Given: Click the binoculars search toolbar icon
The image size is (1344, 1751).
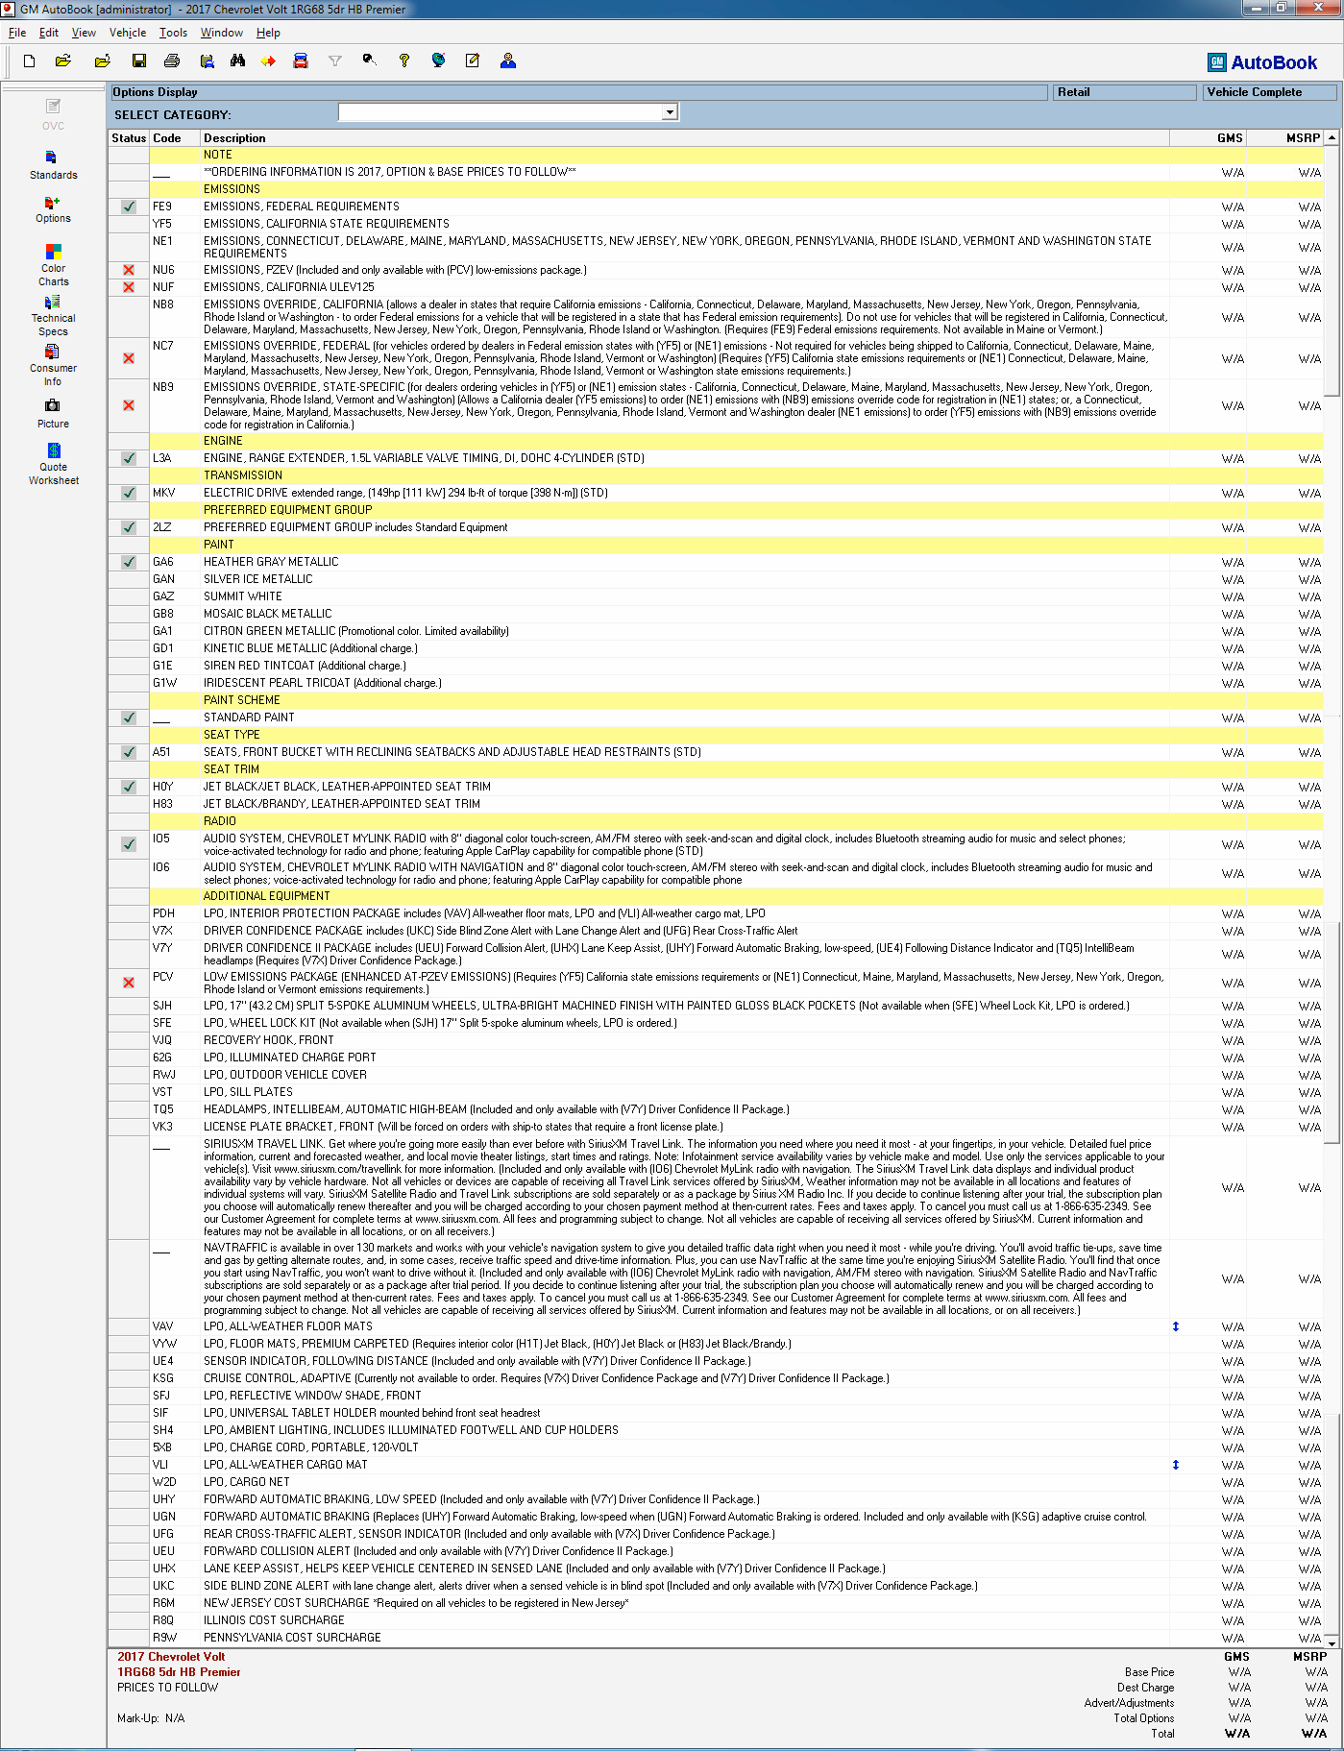Looking at the screenshot, I should (x=237, y=61).
